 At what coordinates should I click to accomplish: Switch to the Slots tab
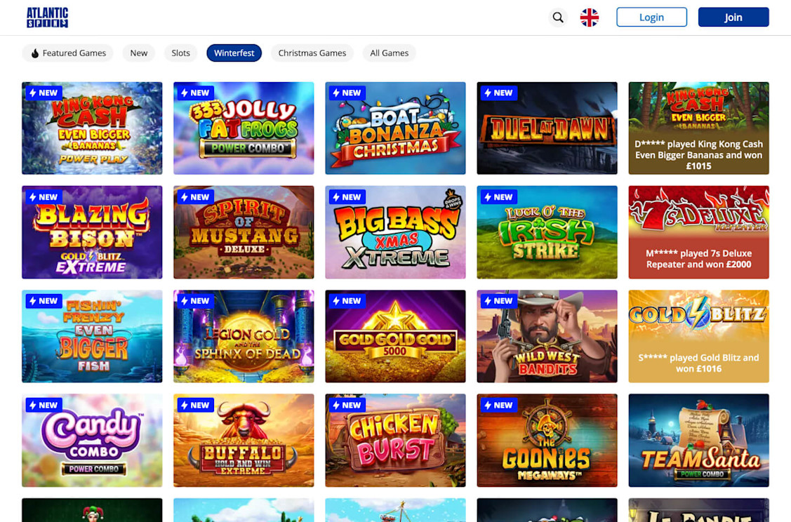click(180, 53)
